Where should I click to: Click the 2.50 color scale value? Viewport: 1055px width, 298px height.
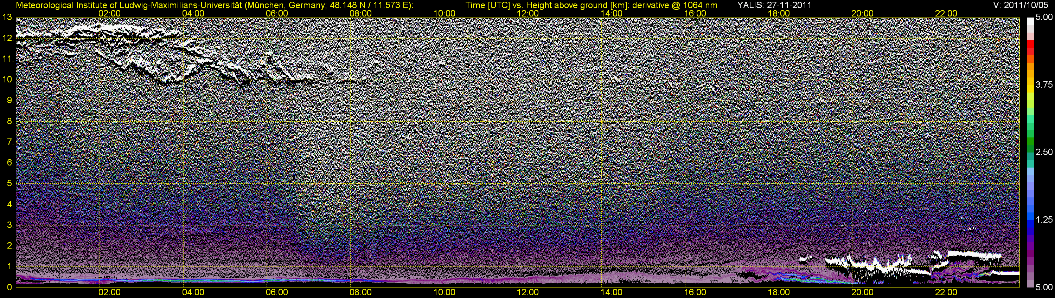1044,152
